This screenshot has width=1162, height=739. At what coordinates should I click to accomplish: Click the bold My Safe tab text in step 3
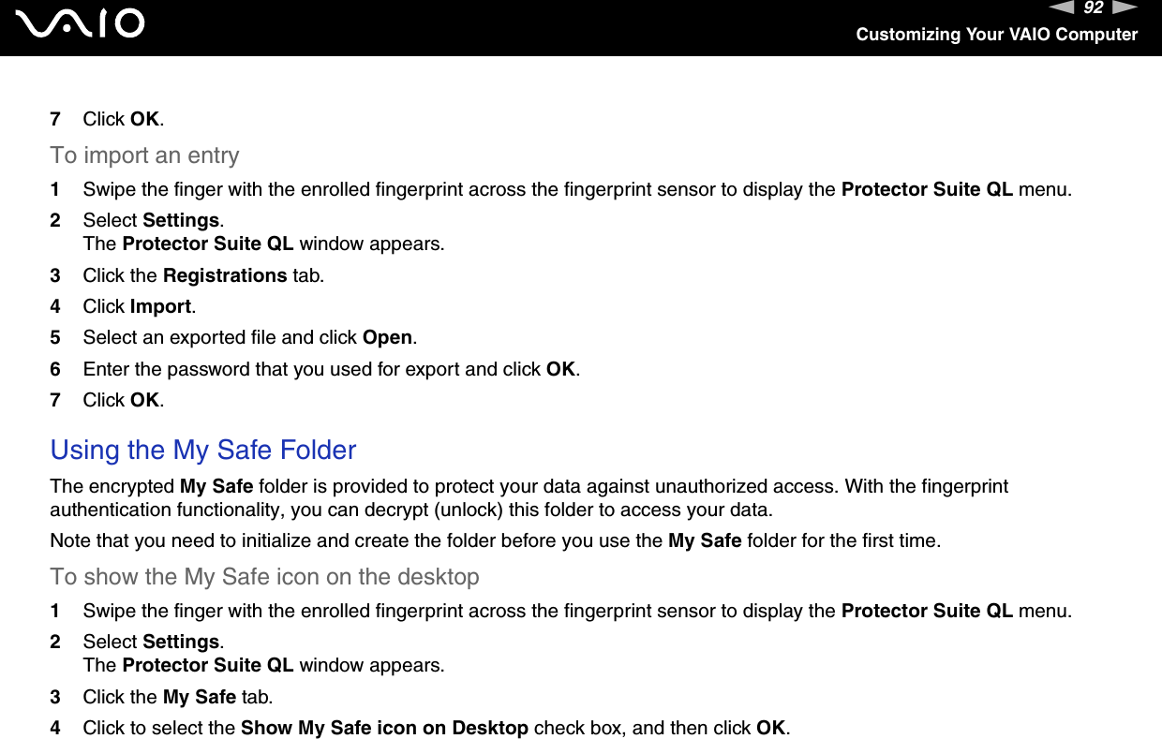199,697
